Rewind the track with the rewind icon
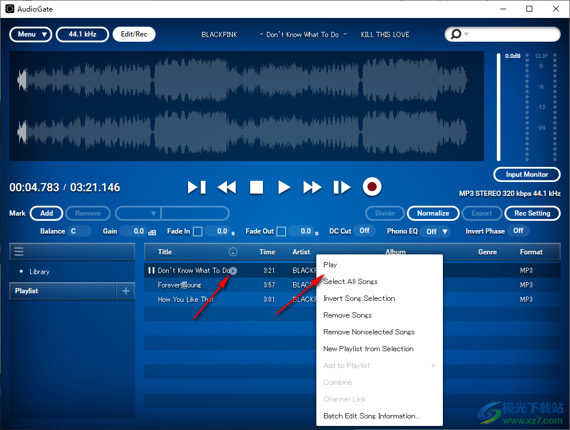 226,187
